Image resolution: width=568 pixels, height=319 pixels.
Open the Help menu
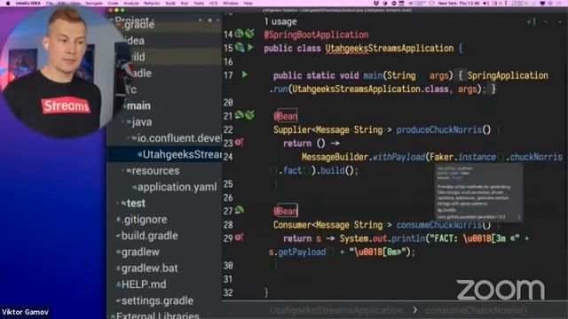[248, 4]
